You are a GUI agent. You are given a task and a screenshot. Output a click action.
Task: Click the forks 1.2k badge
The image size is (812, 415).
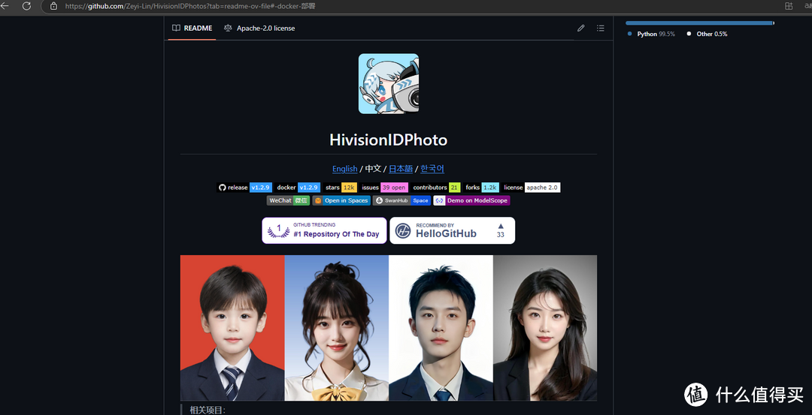tap(481, 188)
